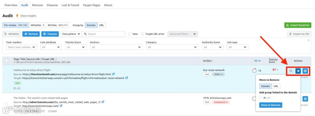Image resolution: width=315 pixels, height=116 pixels.
Task: Open Toxicity Score filter dropdown
Action: 76,47
